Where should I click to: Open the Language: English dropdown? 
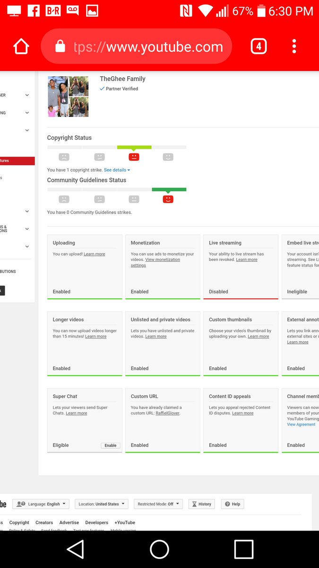point(41,504)
